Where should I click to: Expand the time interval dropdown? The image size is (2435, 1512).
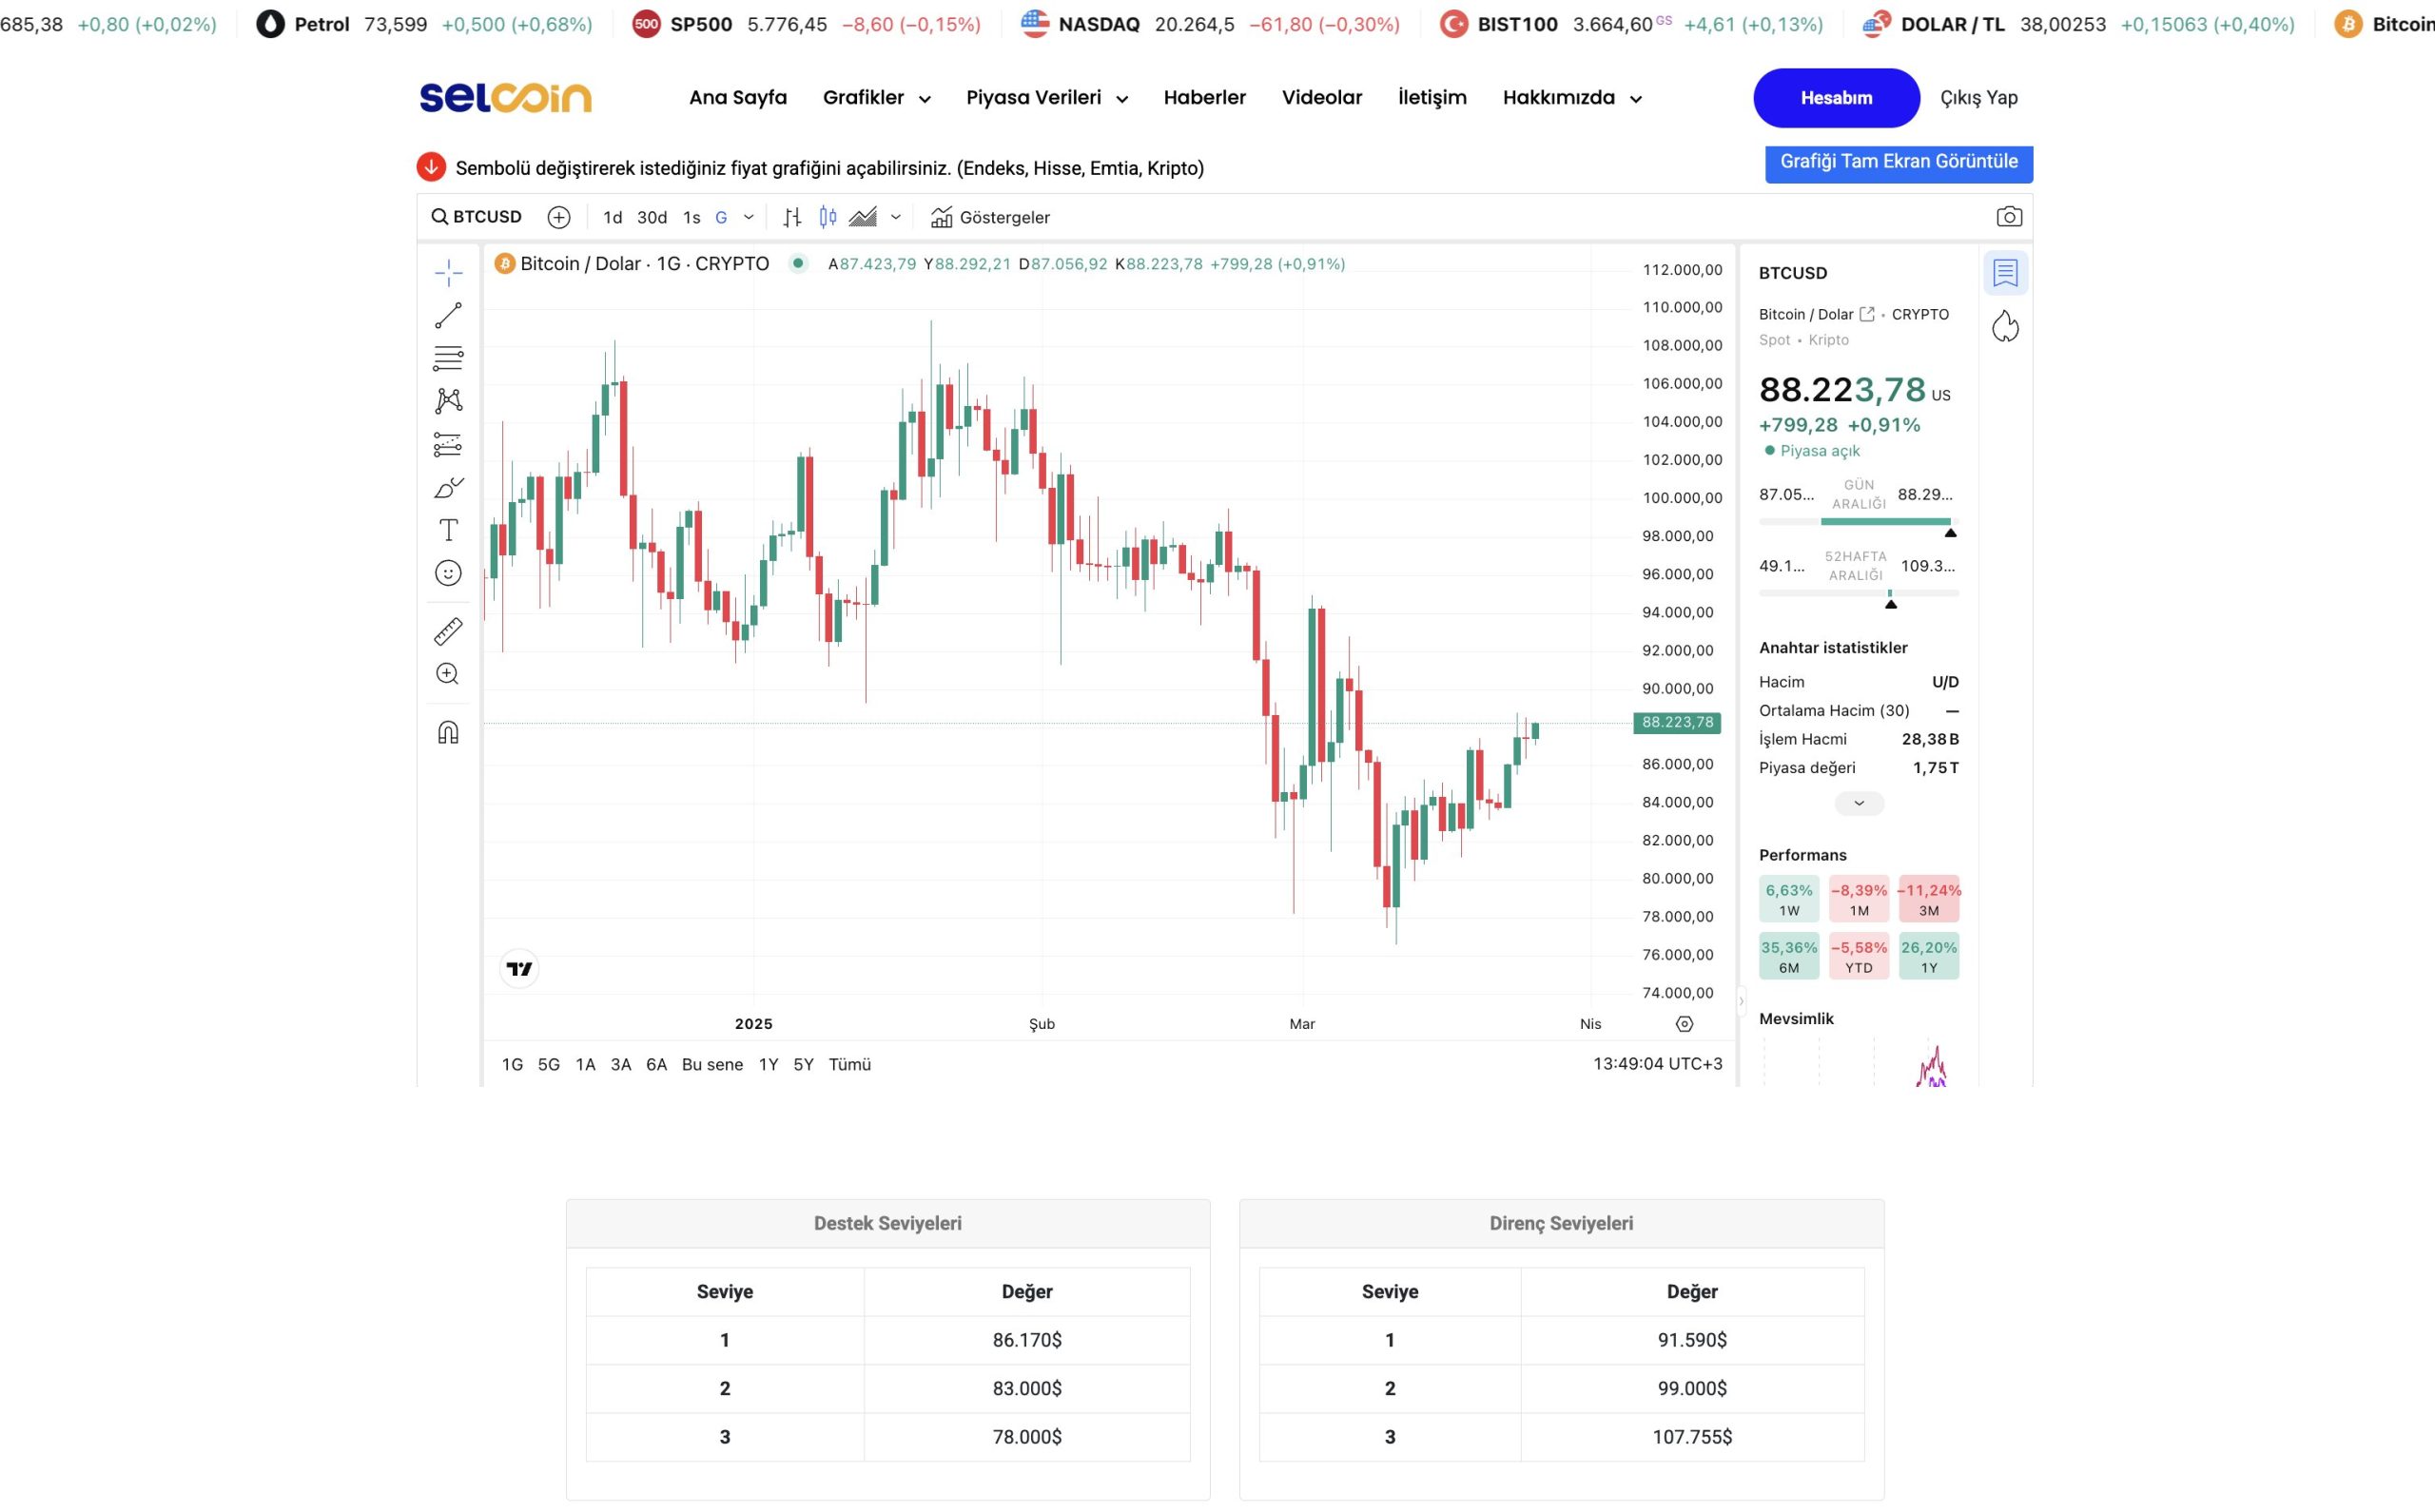click(x=748, y=217)
